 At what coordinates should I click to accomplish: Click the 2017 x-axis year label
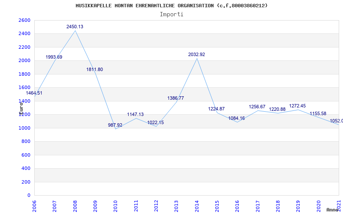click(258, 206)
